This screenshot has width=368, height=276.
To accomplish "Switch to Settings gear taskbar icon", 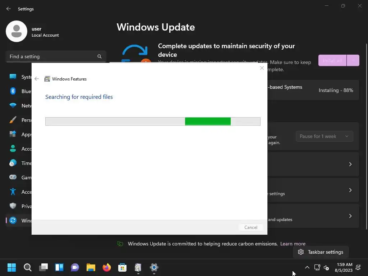I will [154, 267].
